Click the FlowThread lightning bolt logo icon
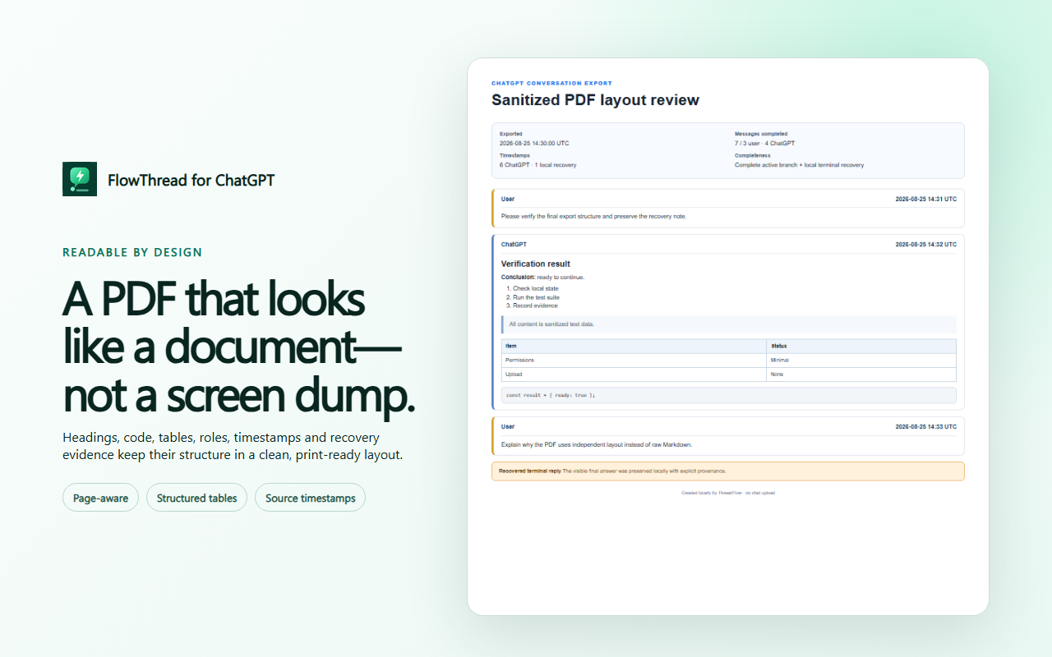Screen dimensions: 1052x657 [80, 179]
